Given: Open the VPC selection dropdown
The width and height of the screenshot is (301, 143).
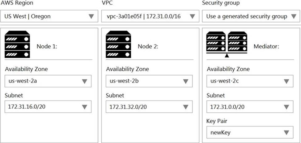Looking at the screenshot, I should coord(150,16).
